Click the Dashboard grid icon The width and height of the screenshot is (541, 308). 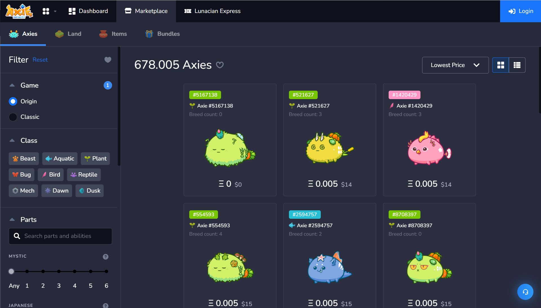pyautogui.click(x=72, y=11)
